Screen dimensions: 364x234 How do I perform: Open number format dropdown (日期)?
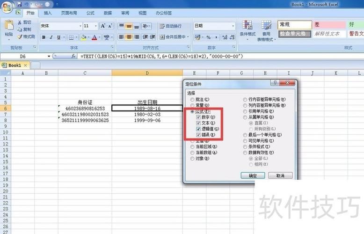pos(233,26)
